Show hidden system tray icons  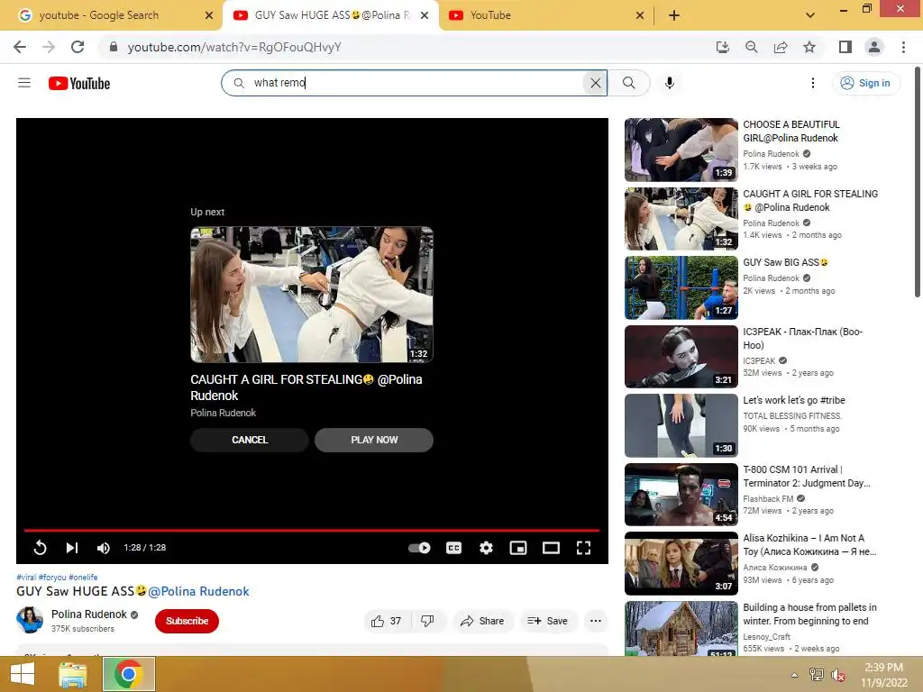[795, 675]
